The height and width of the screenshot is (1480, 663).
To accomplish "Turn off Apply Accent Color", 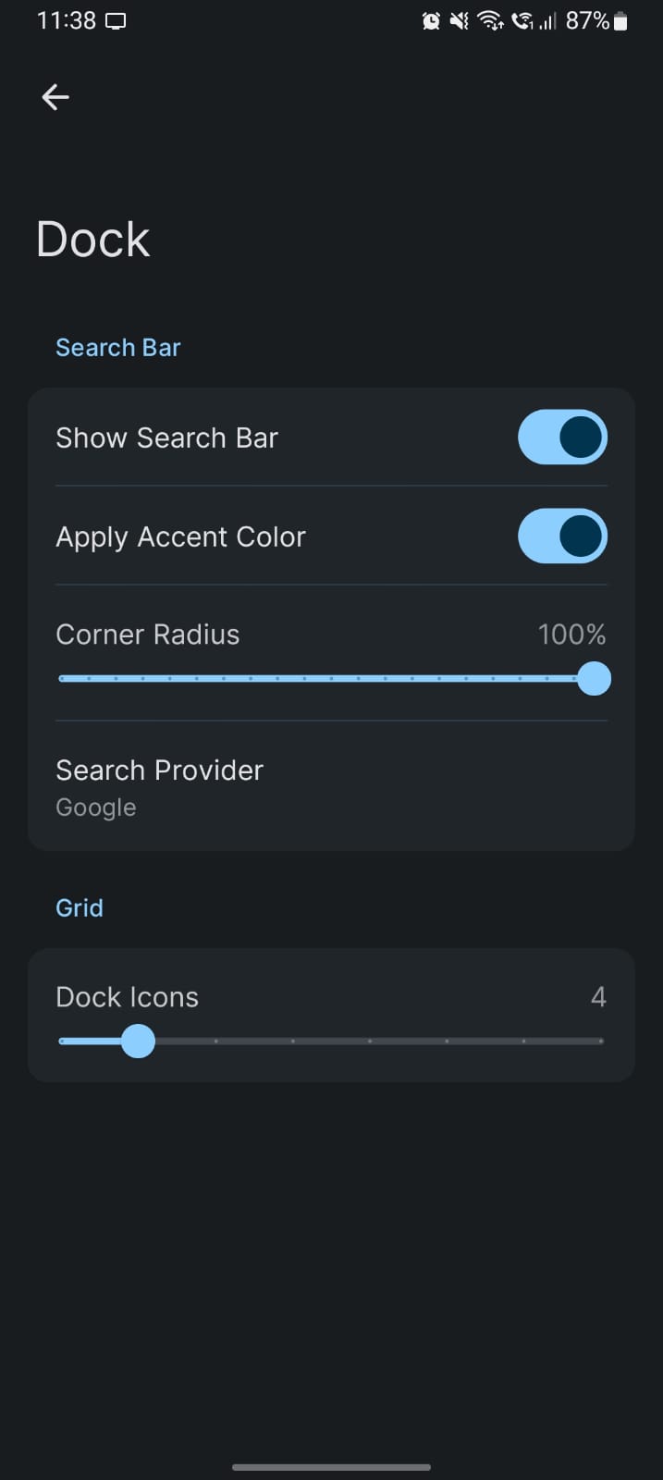I will click(x=562, y=536).
